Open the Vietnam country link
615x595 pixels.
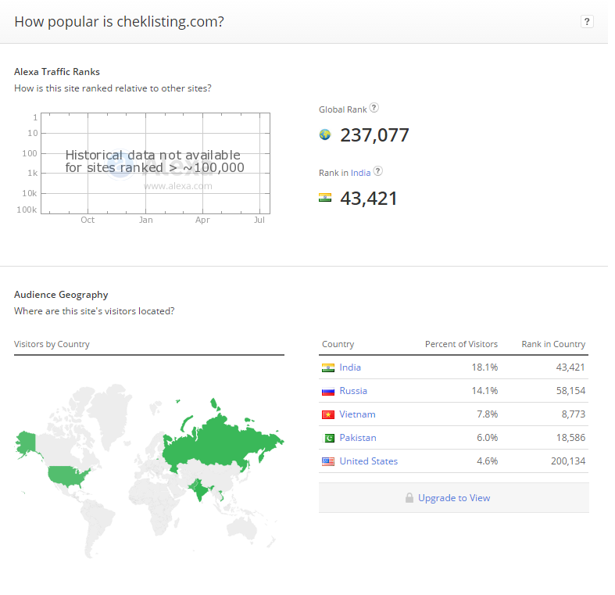click(357, 414)
